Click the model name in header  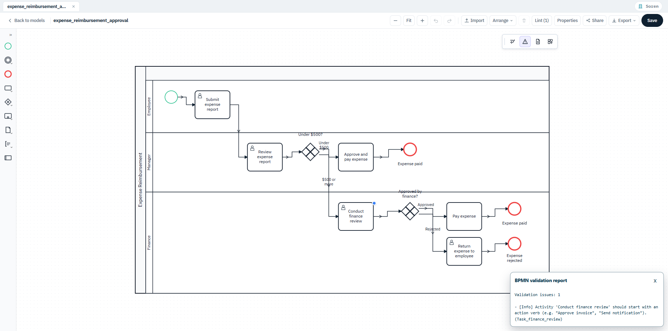[x=91, y=21]
